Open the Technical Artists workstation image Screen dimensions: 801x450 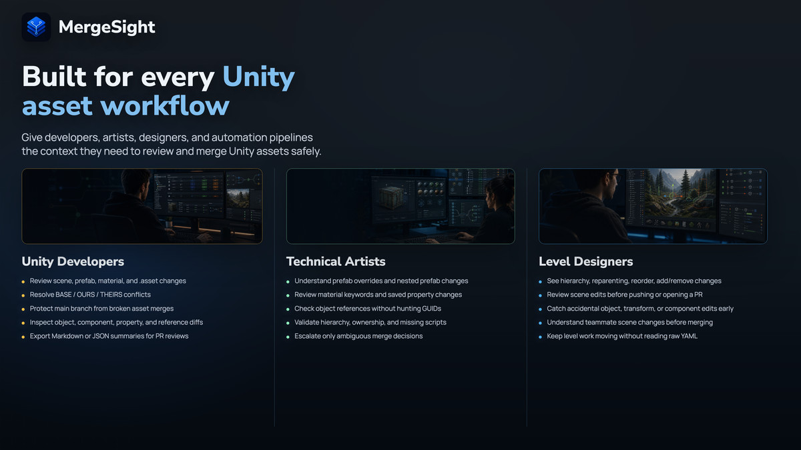click(400, 206)
